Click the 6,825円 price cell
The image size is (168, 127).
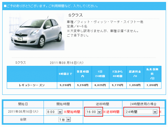click(x=101, y=85)
